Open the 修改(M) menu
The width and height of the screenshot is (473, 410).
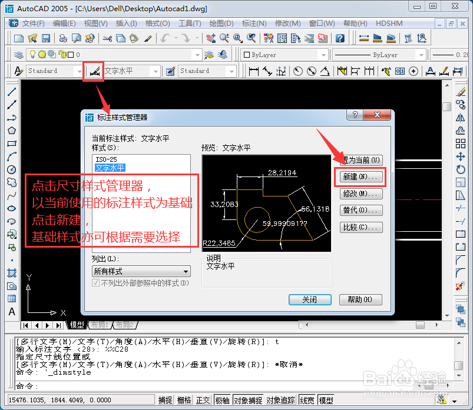click(x=287, y=23)
